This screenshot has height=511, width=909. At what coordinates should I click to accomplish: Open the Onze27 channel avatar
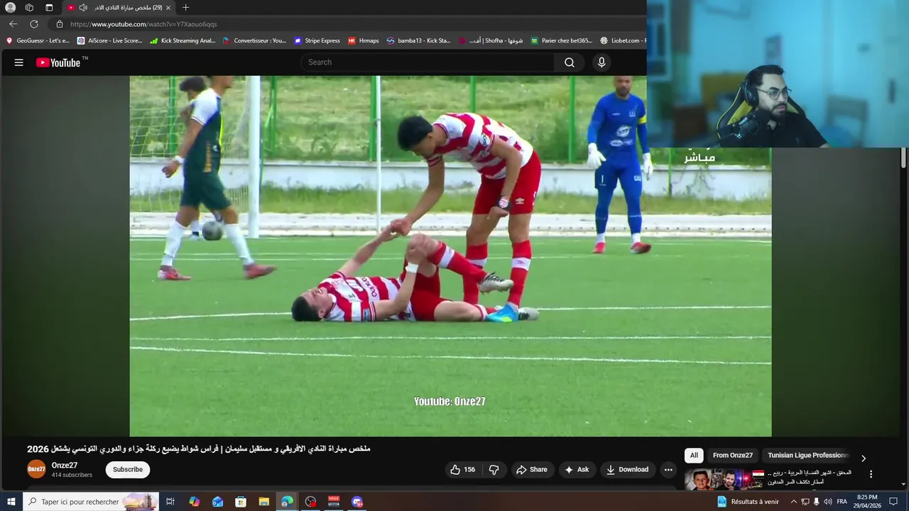[x=36, y=469]
